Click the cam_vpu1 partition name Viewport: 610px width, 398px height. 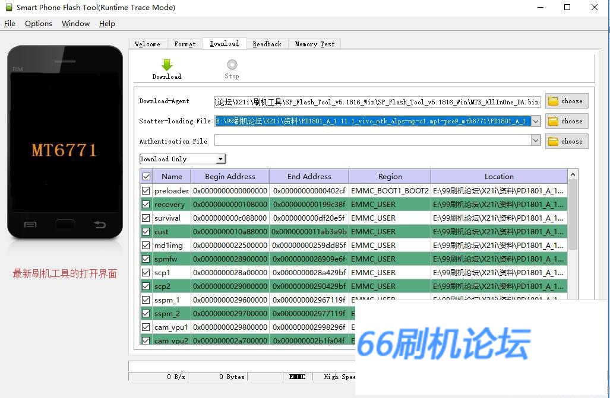pos(171,327)
